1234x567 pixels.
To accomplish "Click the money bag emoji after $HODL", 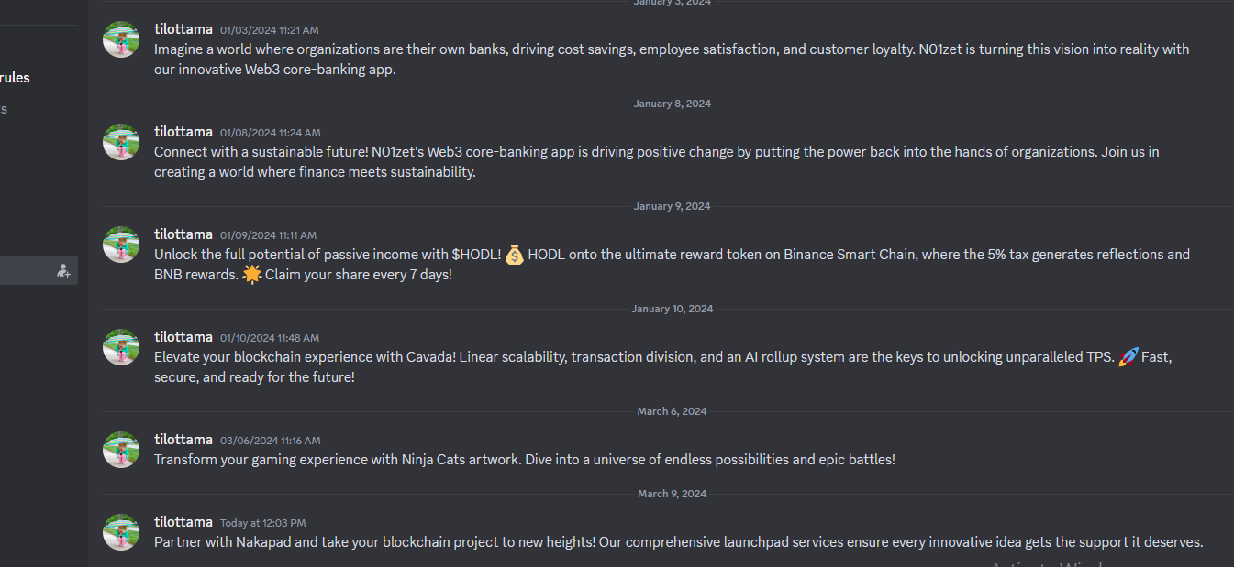I will (515, 255).
